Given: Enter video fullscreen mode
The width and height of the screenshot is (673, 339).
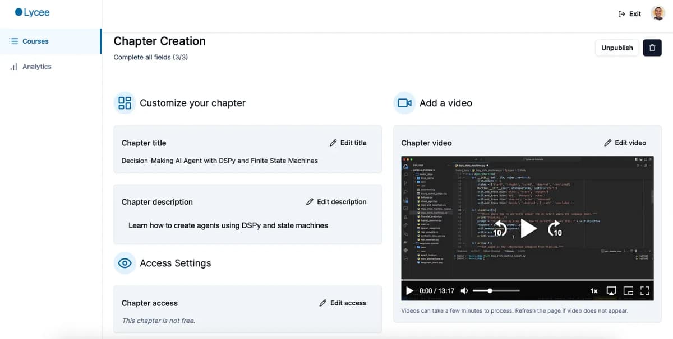Looking at the screenshot, I should click(x=644, y=291).
